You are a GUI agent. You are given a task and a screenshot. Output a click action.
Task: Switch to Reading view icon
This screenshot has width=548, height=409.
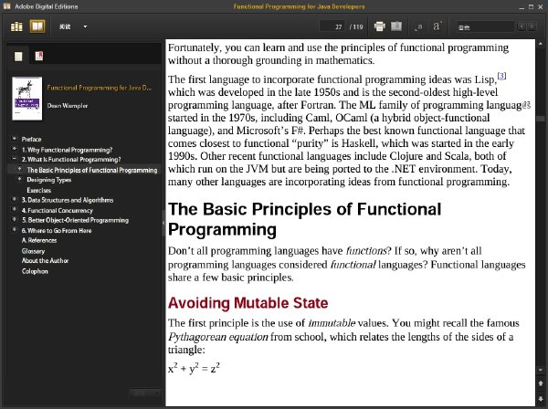(37, 26)
